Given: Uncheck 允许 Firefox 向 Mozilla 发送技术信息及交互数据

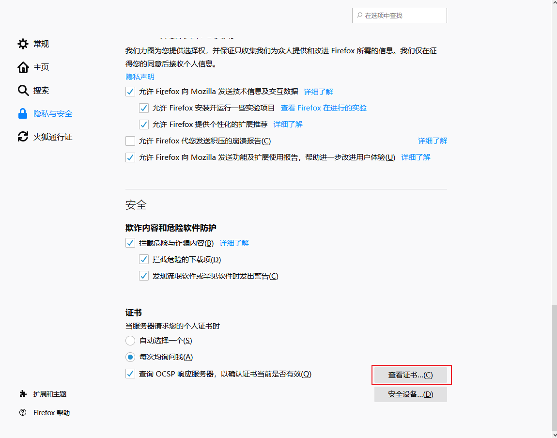Looking at the screenshot, I should pyautogui.click(x=130, y=92).
